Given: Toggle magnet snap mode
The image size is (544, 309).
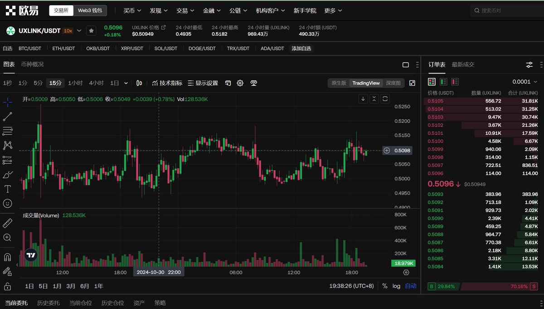Looking at the screenshot, I should coord(7,257).
